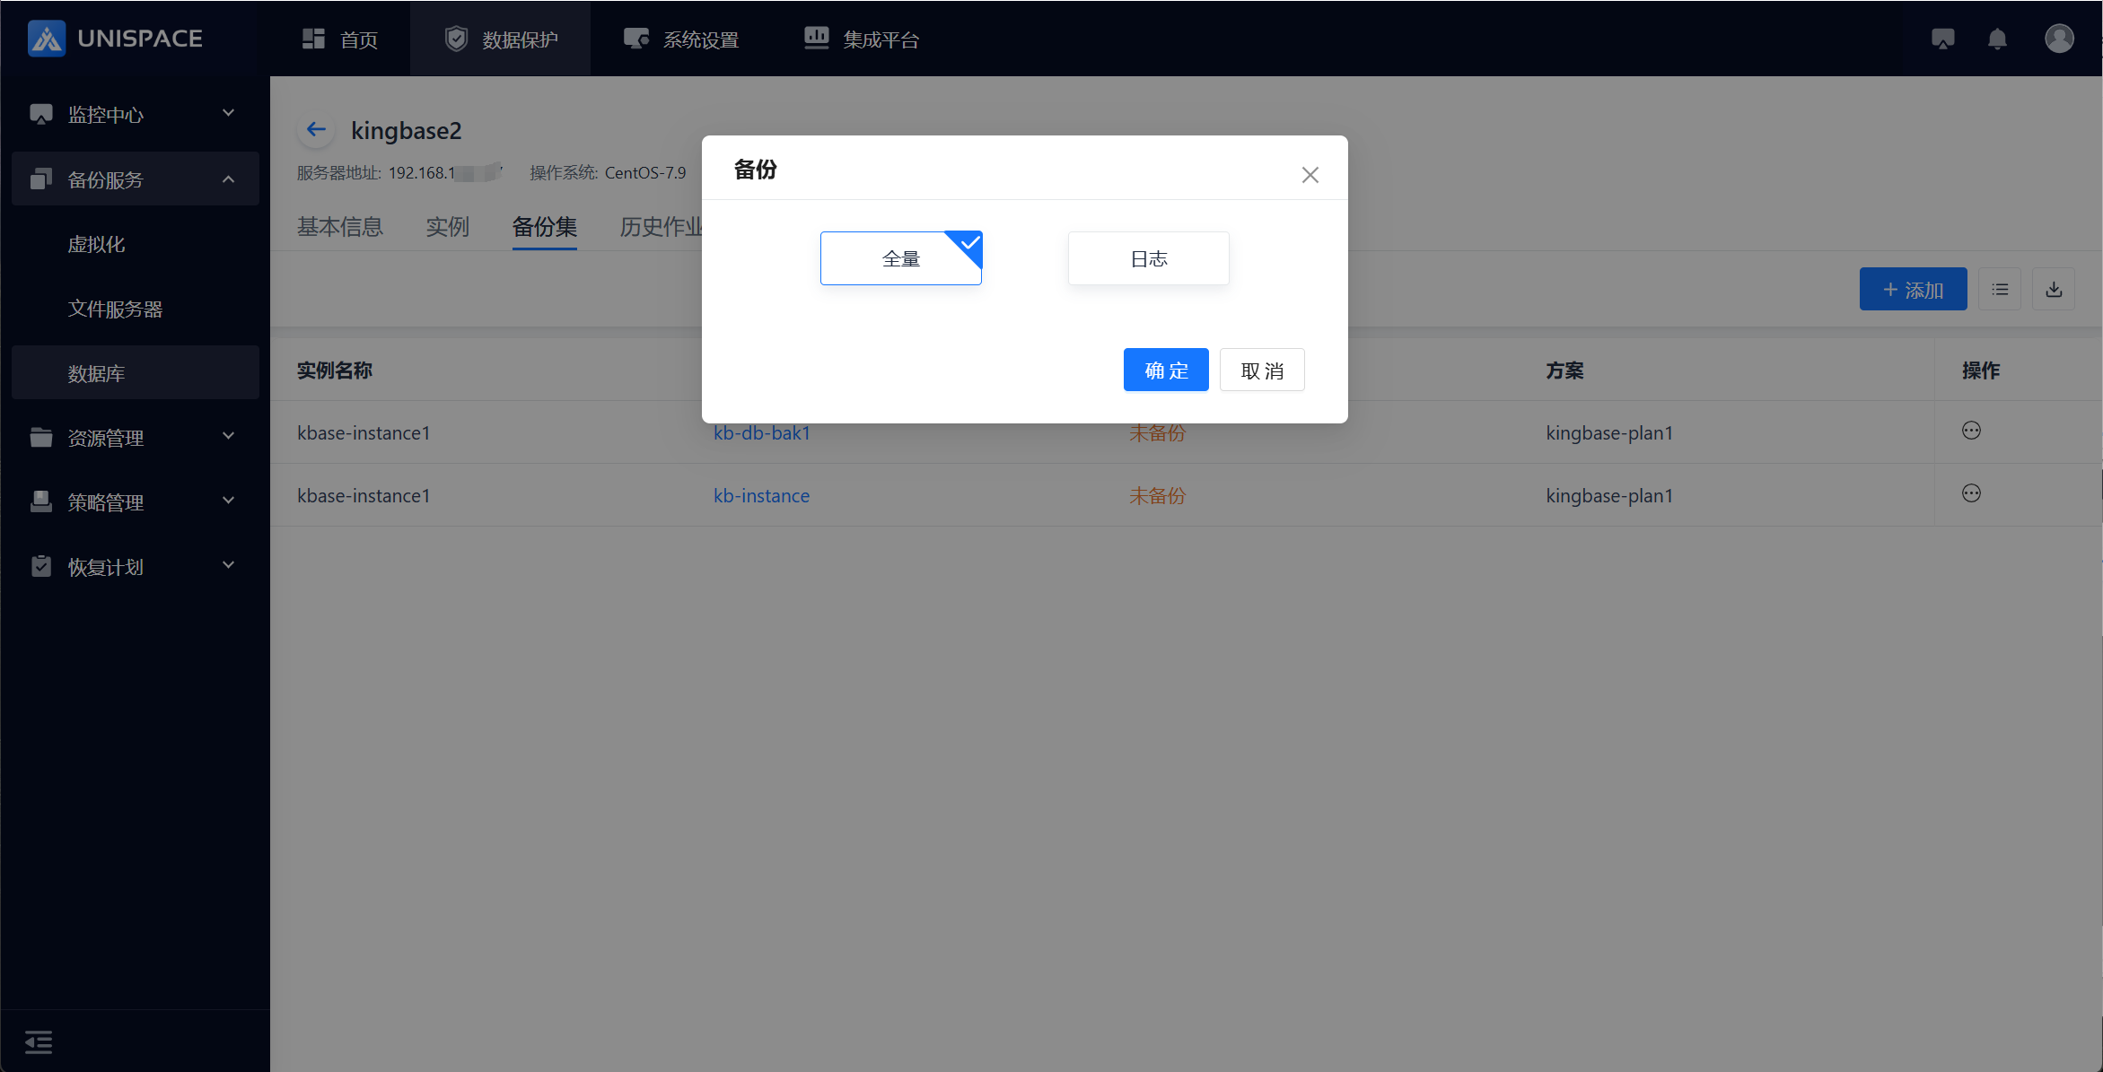The height and width of the screenshot is (1072, 2103).
Task: Click more actions icon for kb-db-bak1 row
Action: 1971,431
